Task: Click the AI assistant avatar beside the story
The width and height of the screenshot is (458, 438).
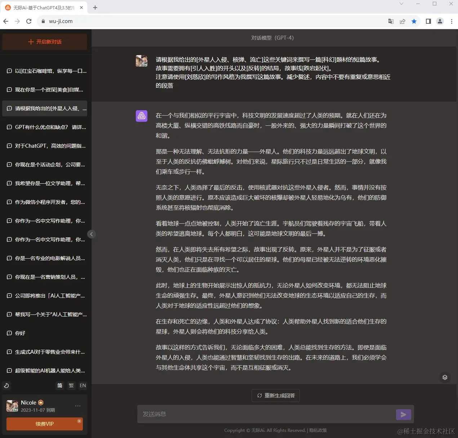Action: pyautogui.click(x=142, y=116)
